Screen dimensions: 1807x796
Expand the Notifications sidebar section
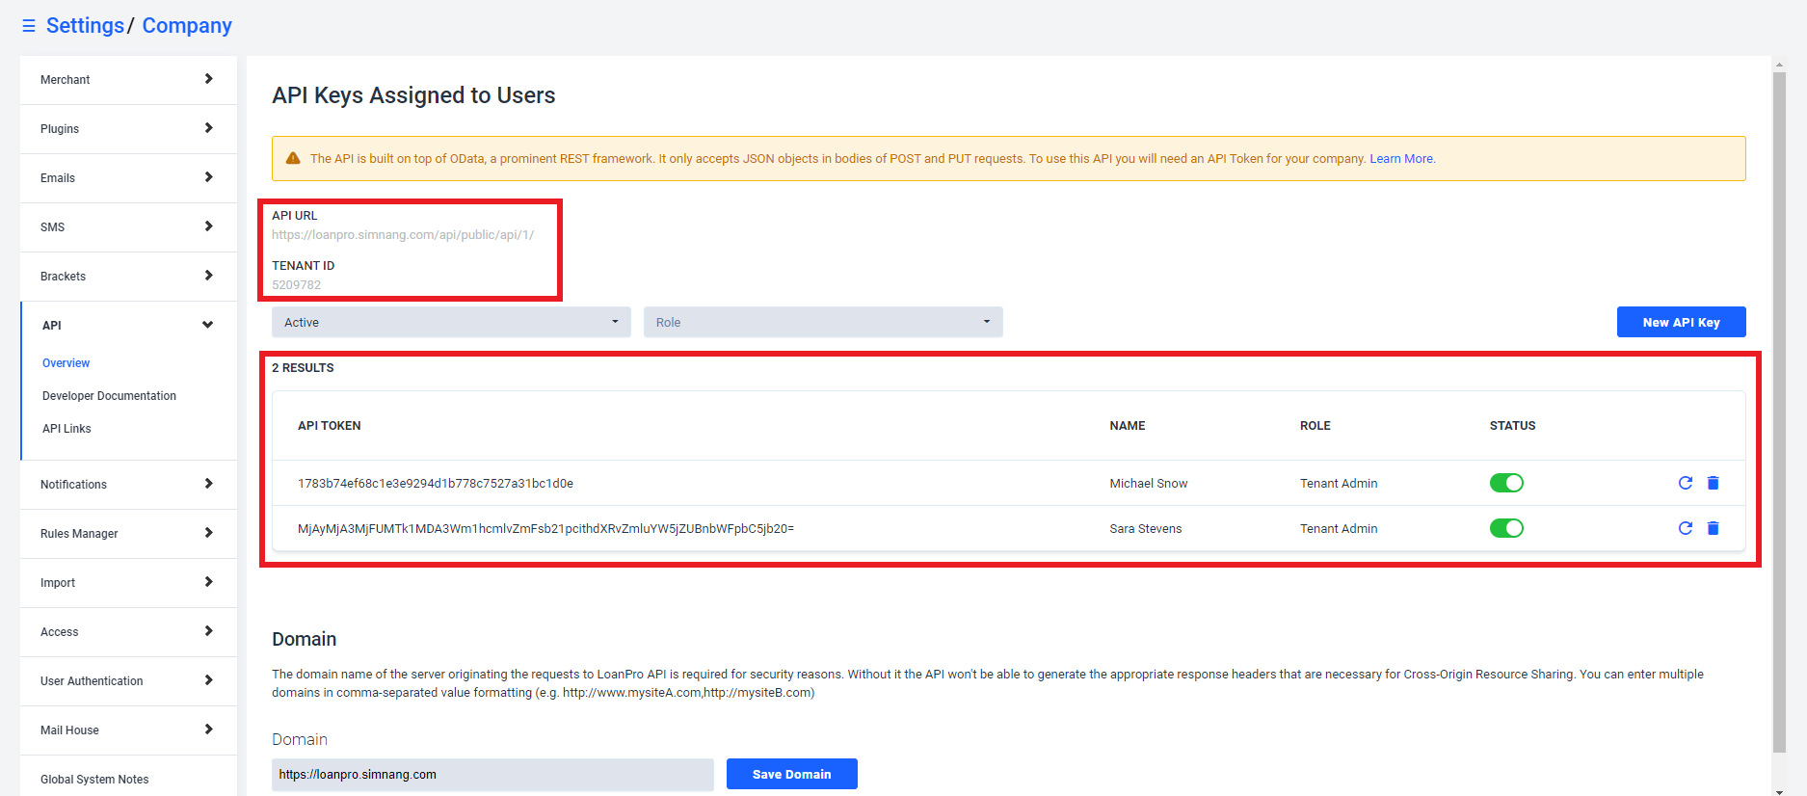point(128,485)
